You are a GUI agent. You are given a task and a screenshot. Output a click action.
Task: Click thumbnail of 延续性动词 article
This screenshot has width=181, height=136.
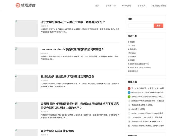(x=26, y=83)
